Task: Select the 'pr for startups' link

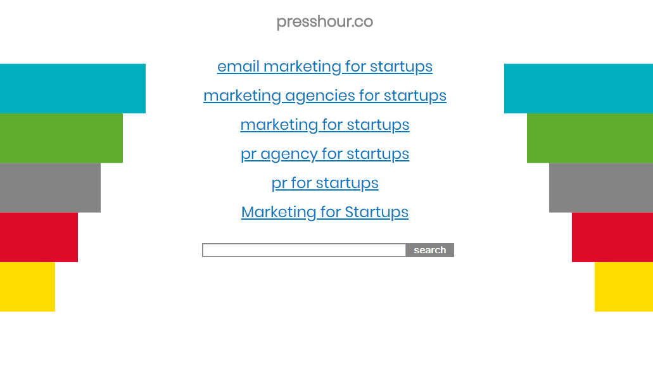Action: click(324, 183)
